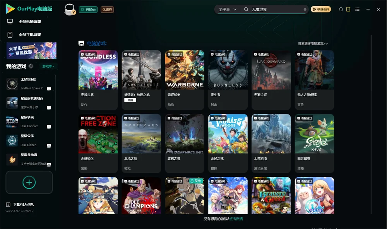Open the Sword Art Online game card
This screenshot has height=229, width=387.
pyautogui.click(x=98, y=195)
